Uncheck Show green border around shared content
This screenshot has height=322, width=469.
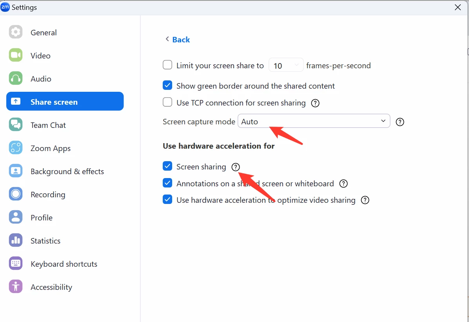[167, 85]
